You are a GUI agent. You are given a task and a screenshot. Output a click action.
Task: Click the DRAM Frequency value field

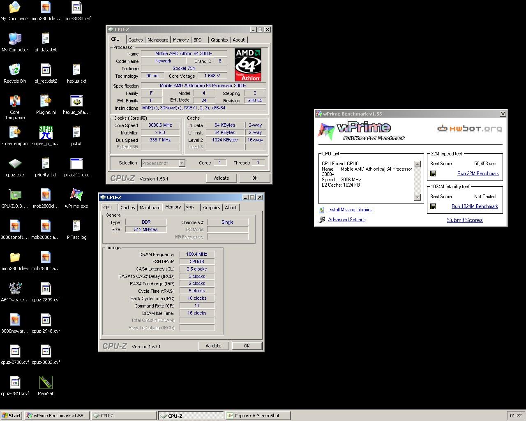pos(197,254)
